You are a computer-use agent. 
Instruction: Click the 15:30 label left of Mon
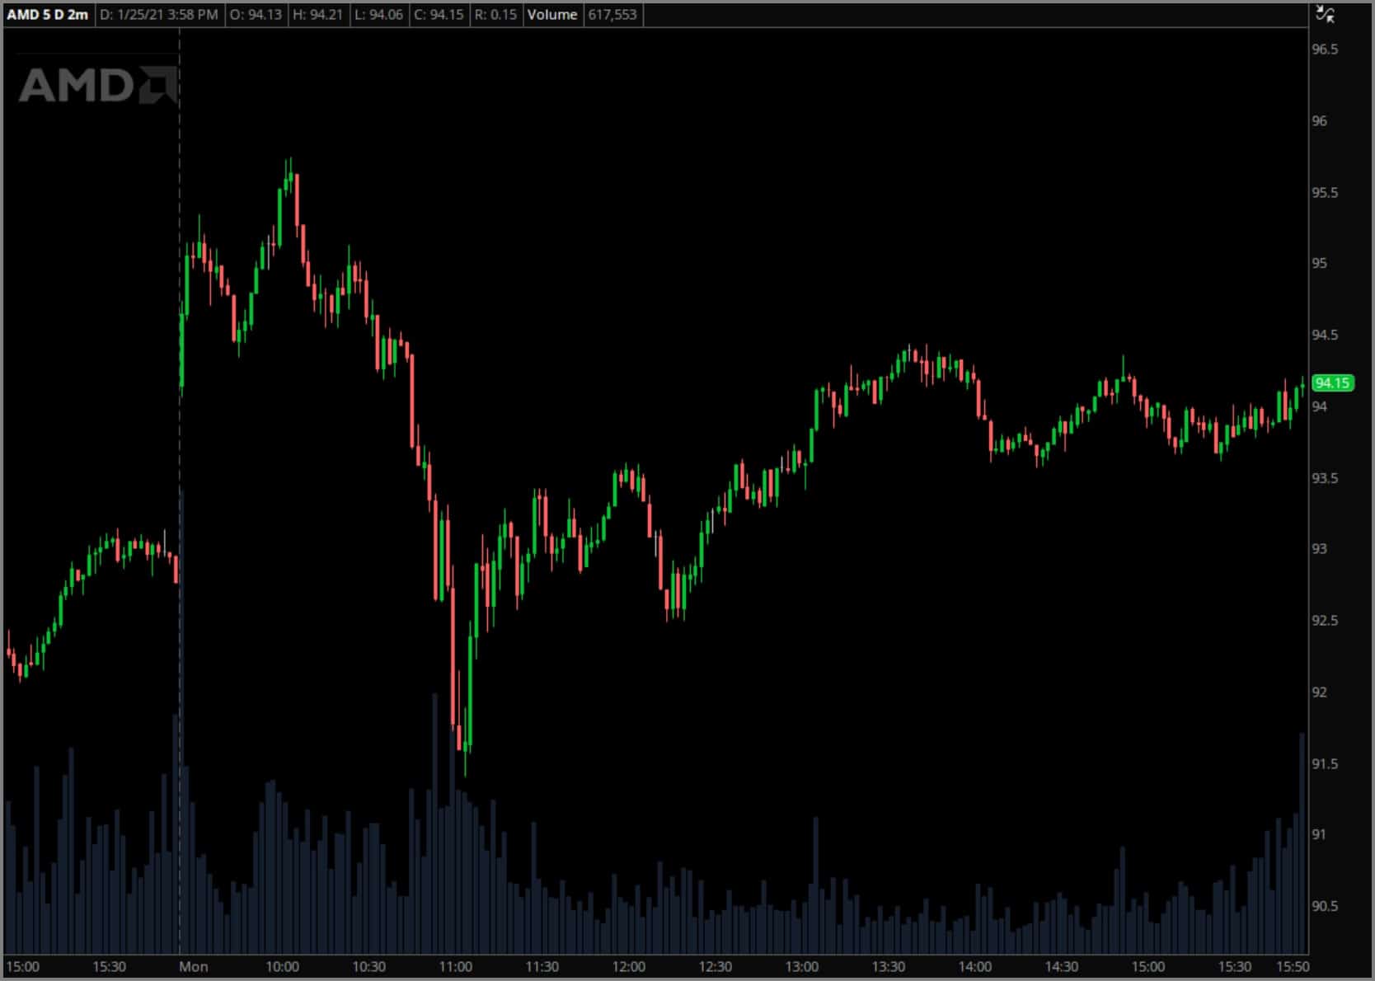[109, 966]
